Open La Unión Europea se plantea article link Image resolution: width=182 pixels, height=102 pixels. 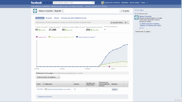click(x=150, y=25)
